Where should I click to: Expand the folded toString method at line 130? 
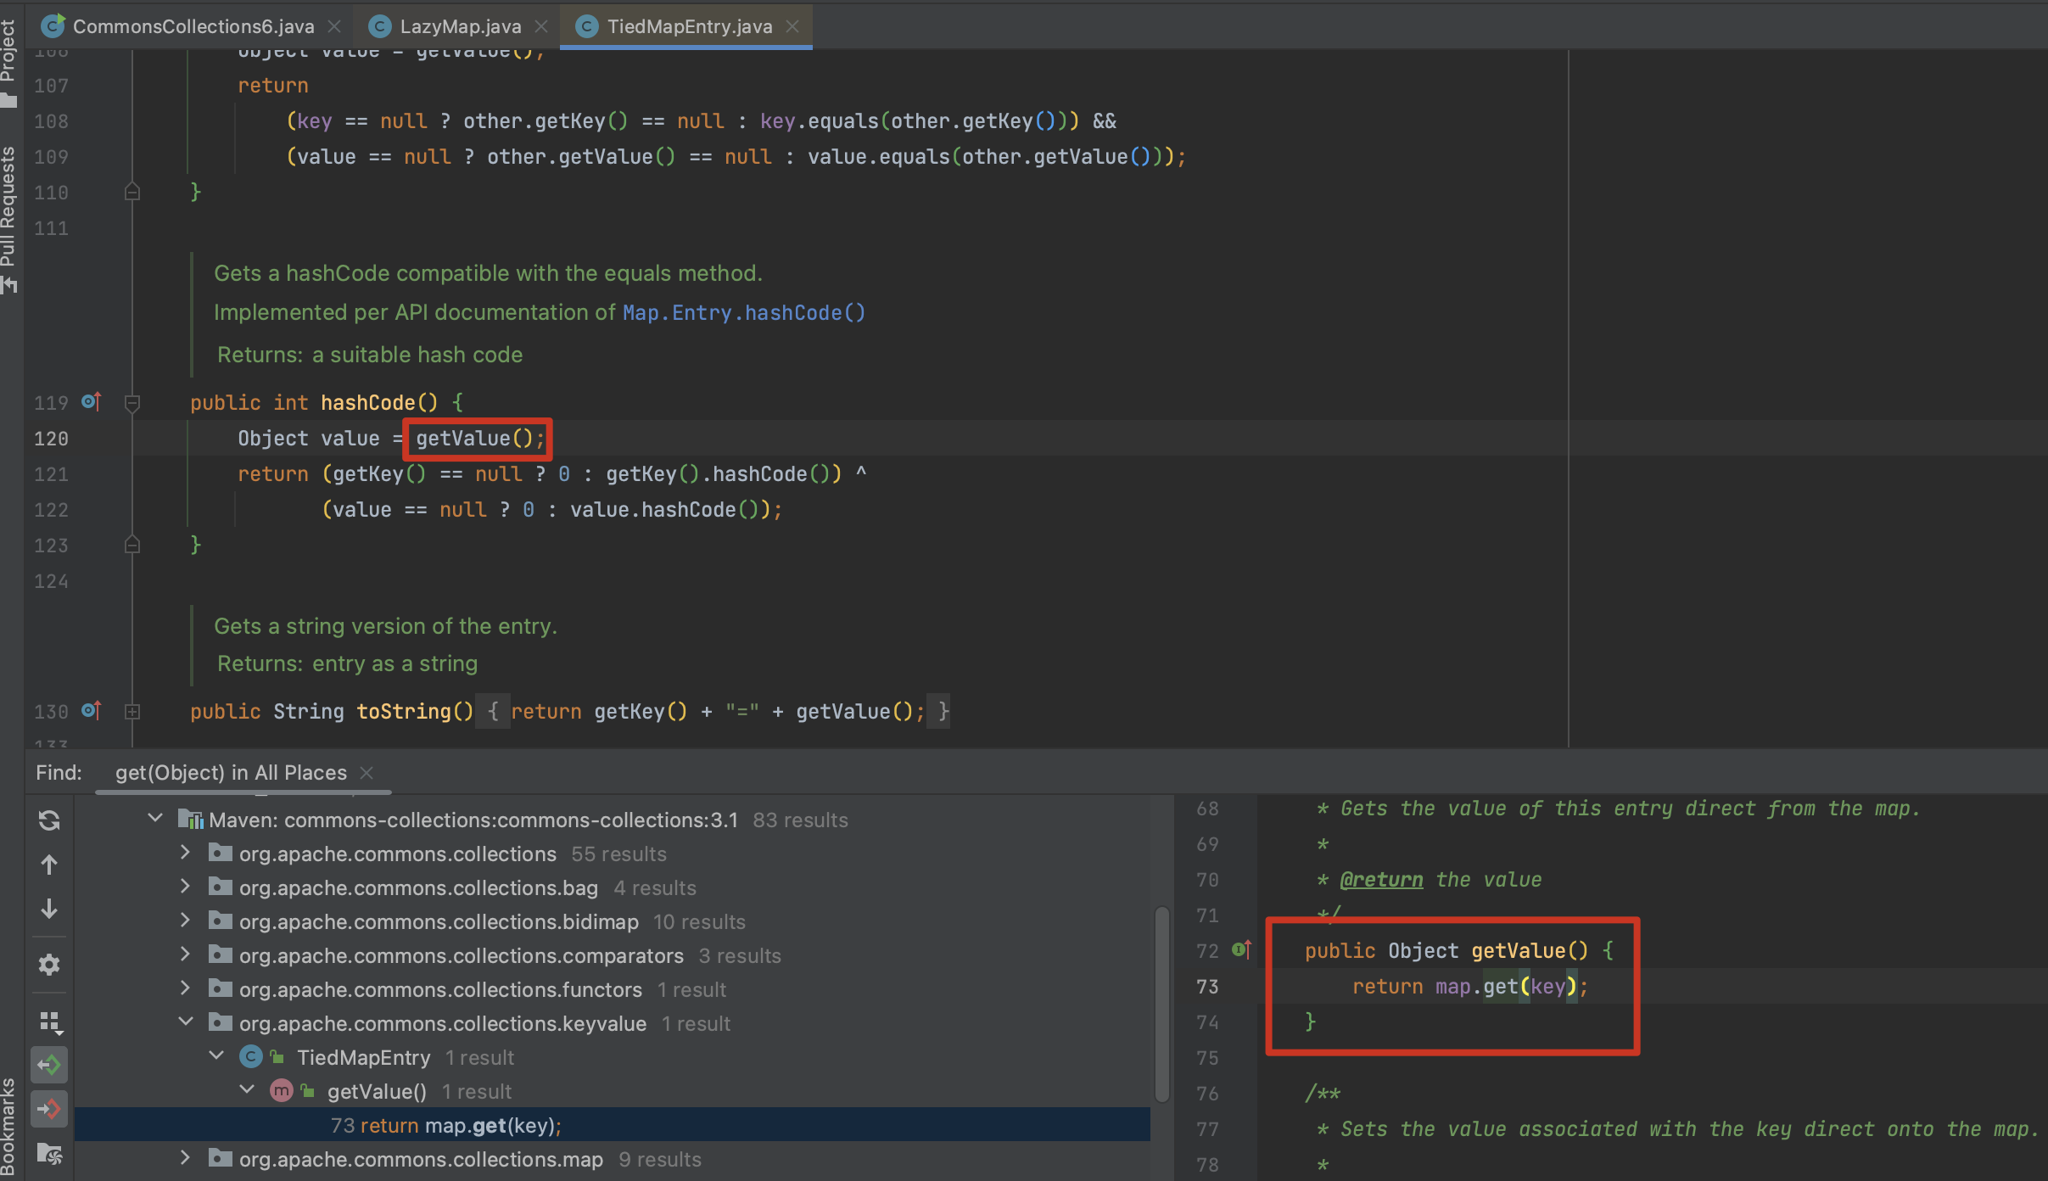pos(132,712)
